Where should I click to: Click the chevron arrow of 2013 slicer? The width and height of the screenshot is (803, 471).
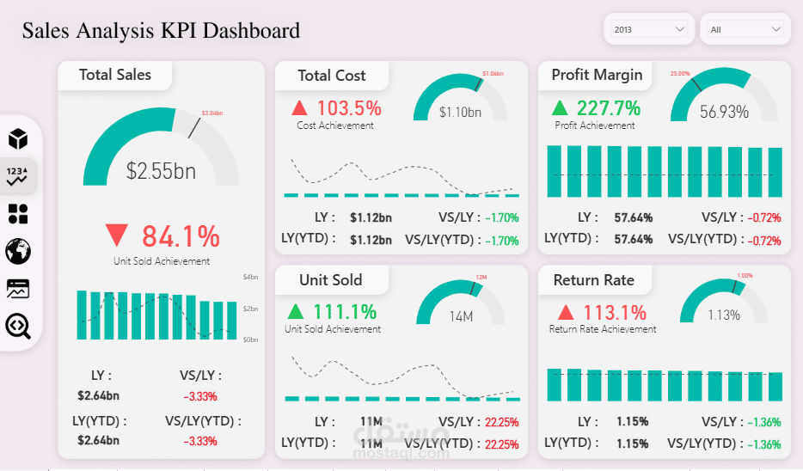[680, 29]
